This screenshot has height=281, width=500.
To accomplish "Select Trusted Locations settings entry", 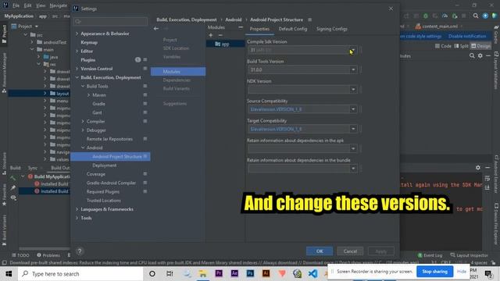I will click(104, 201).
